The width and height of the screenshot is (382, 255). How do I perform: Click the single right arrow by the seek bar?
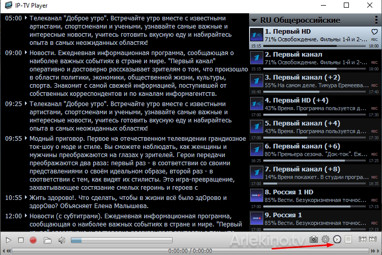379,250
